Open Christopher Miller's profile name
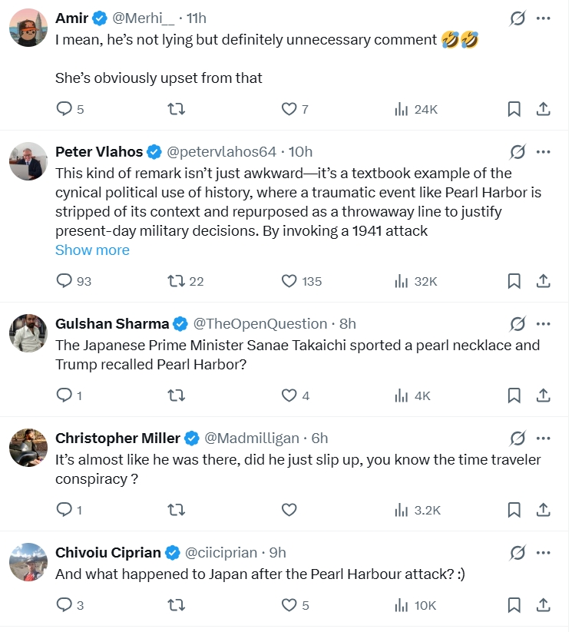This screenshot has width=572, height=632. (117, 438)
